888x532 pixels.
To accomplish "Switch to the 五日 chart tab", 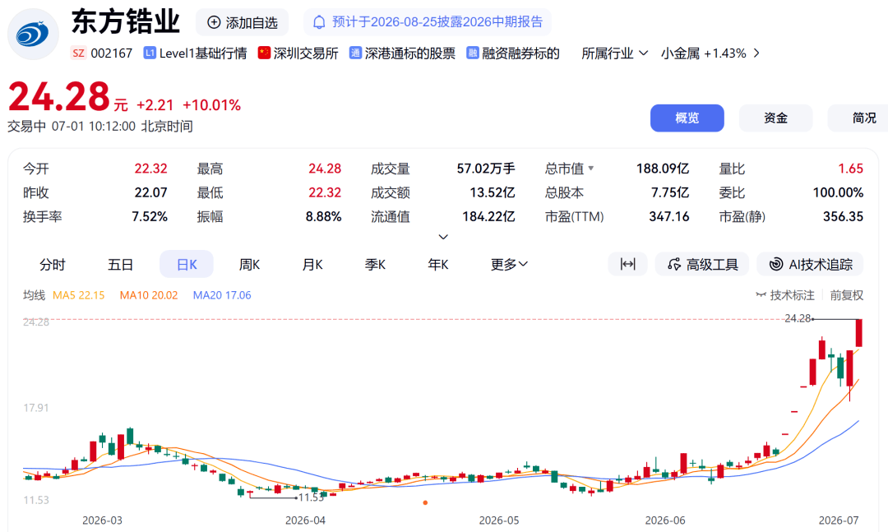I will (x=120, y=264).
